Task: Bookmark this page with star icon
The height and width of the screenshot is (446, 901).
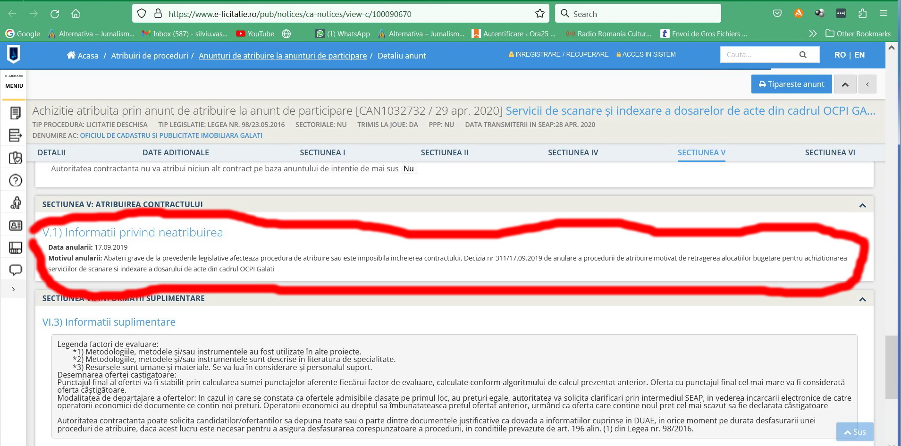Action: pyautogui.click(x=540, y=14)
